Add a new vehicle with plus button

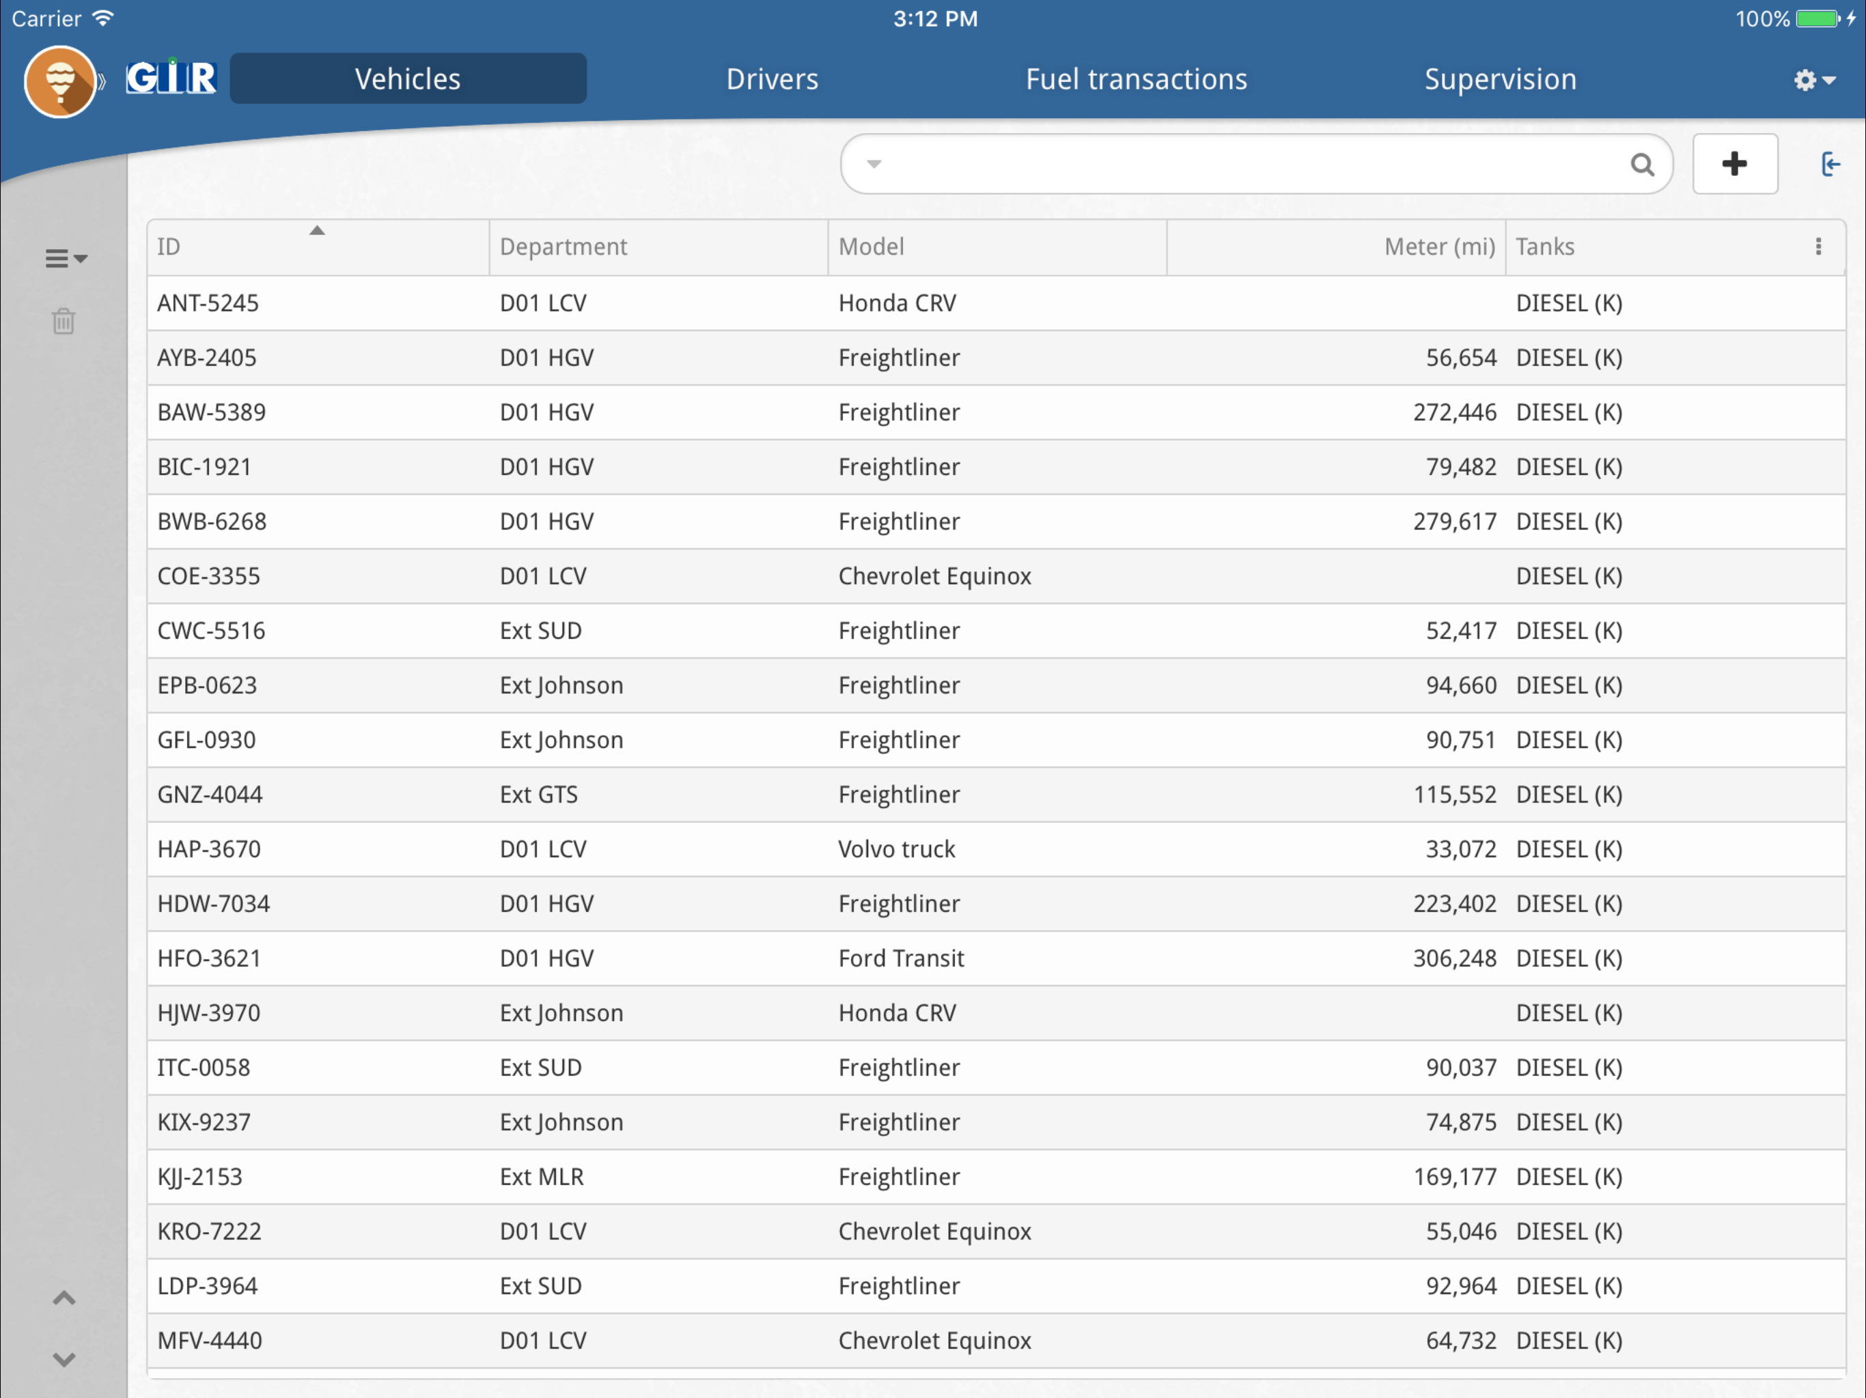[1734, 164]
